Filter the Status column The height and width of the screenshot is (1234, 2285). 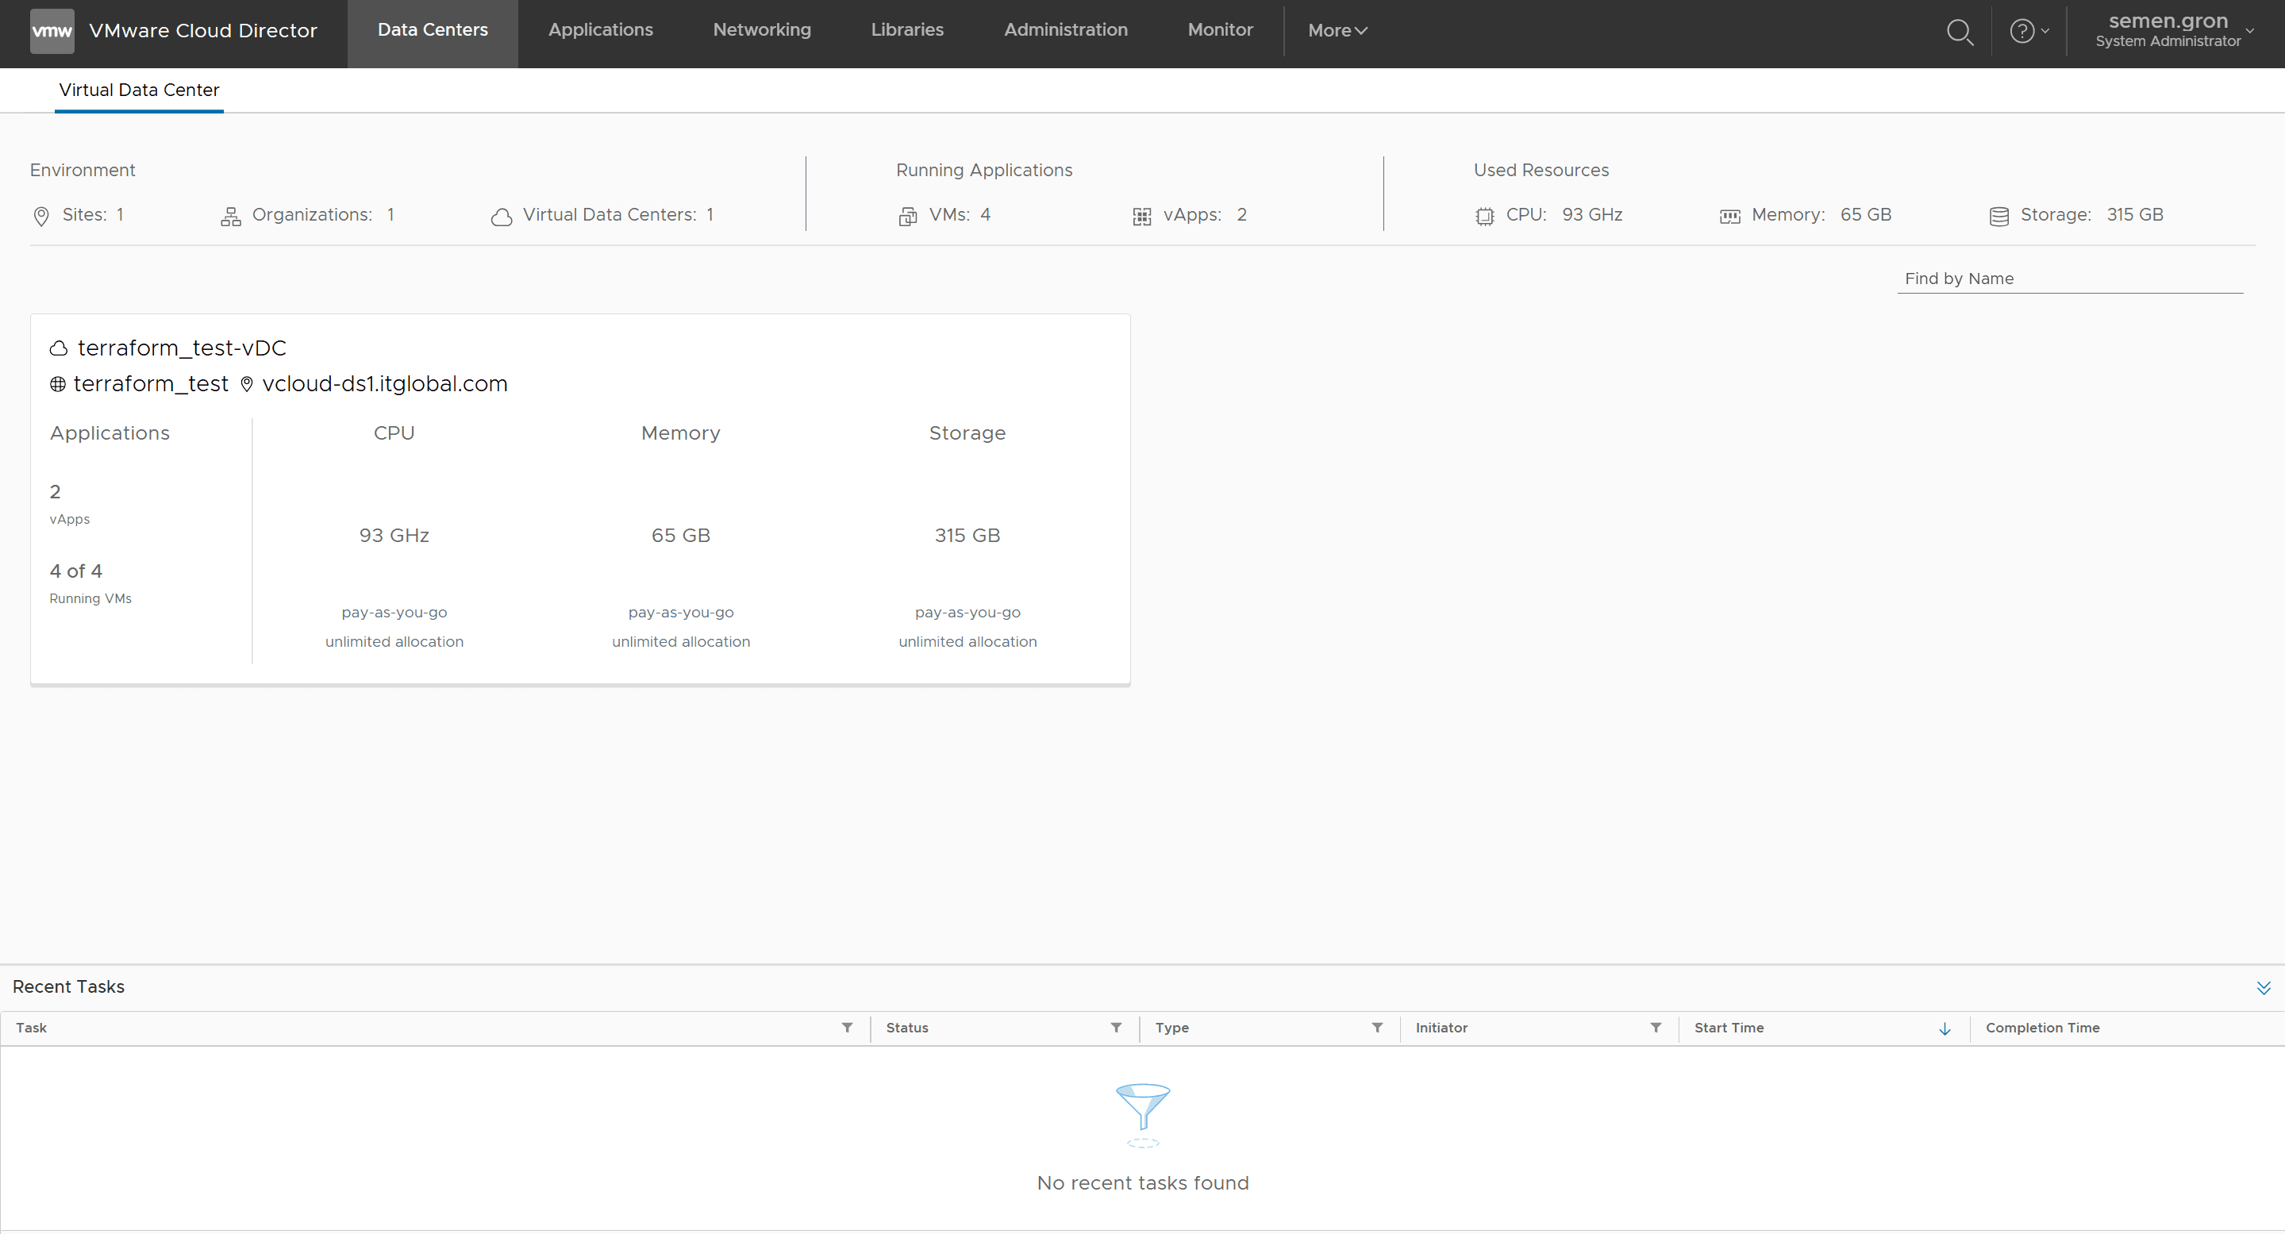coord(1116,1028)
